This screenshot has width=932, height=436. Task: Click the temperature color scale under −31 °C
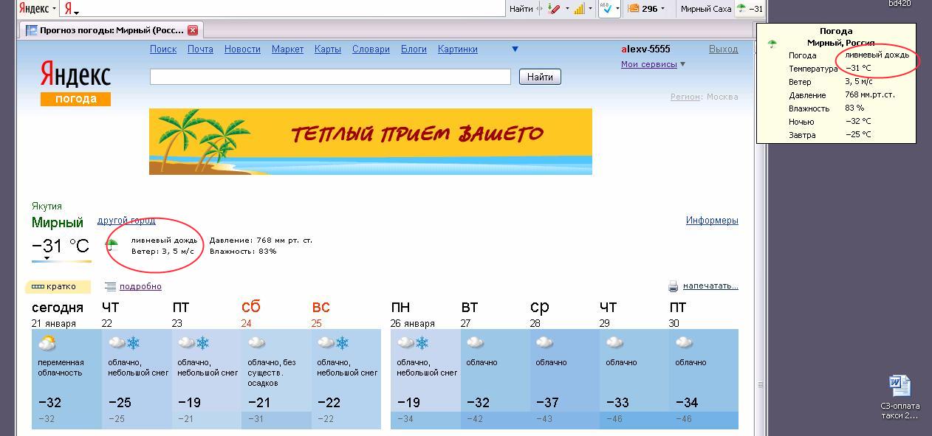click(61, 260)
